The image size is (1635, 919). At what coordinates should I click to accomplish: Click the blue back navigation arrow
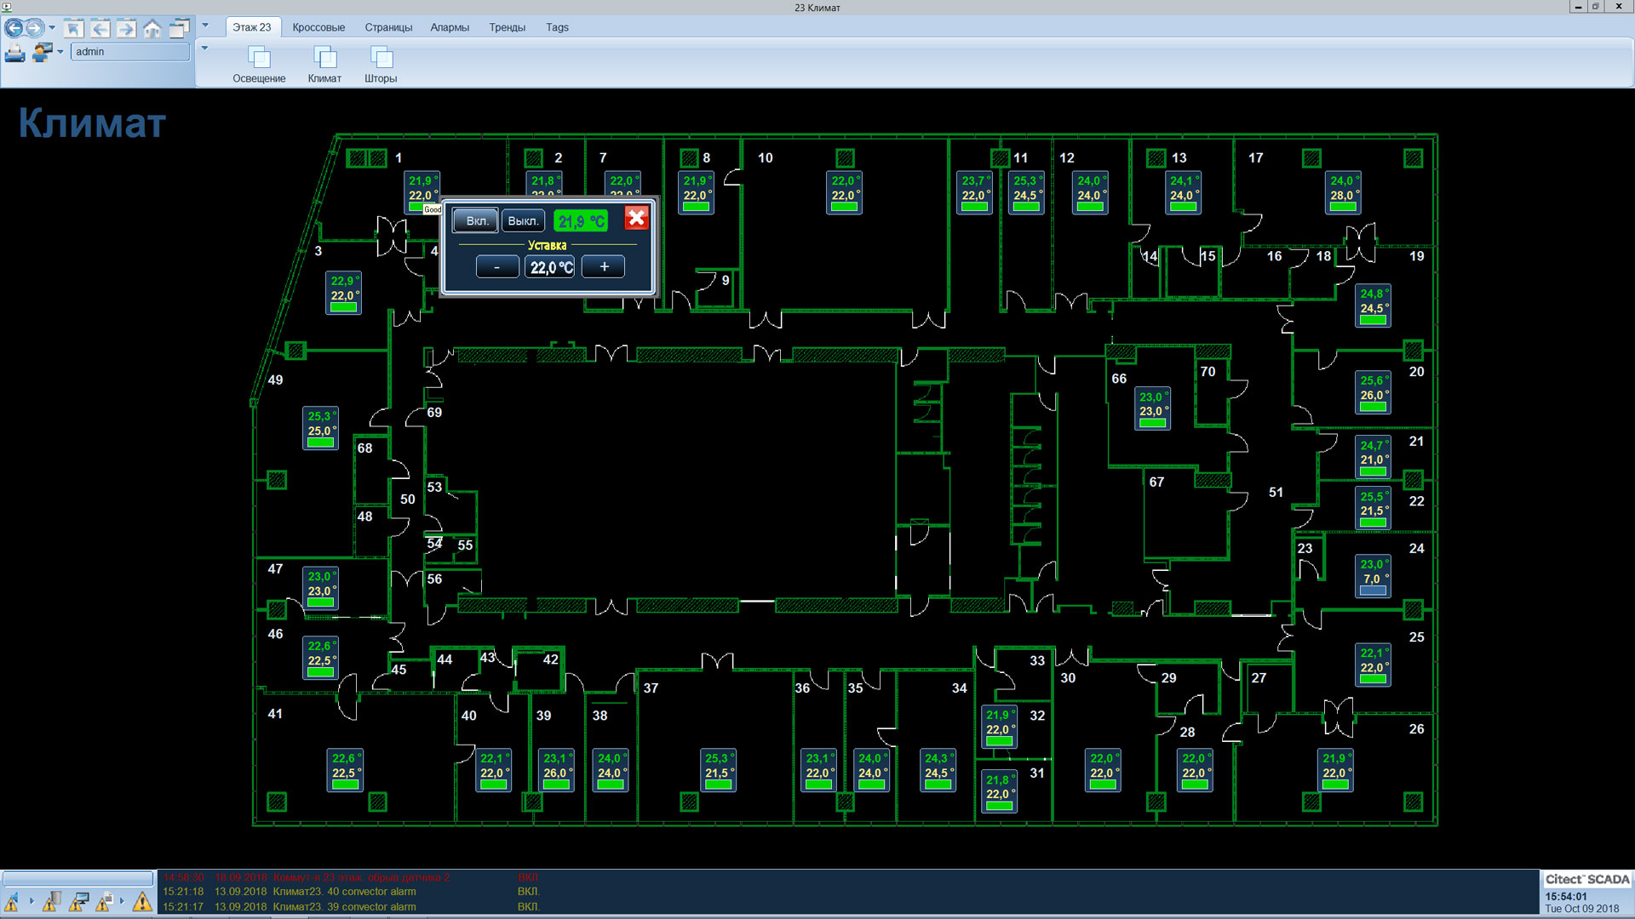click(x=14, y=28)
